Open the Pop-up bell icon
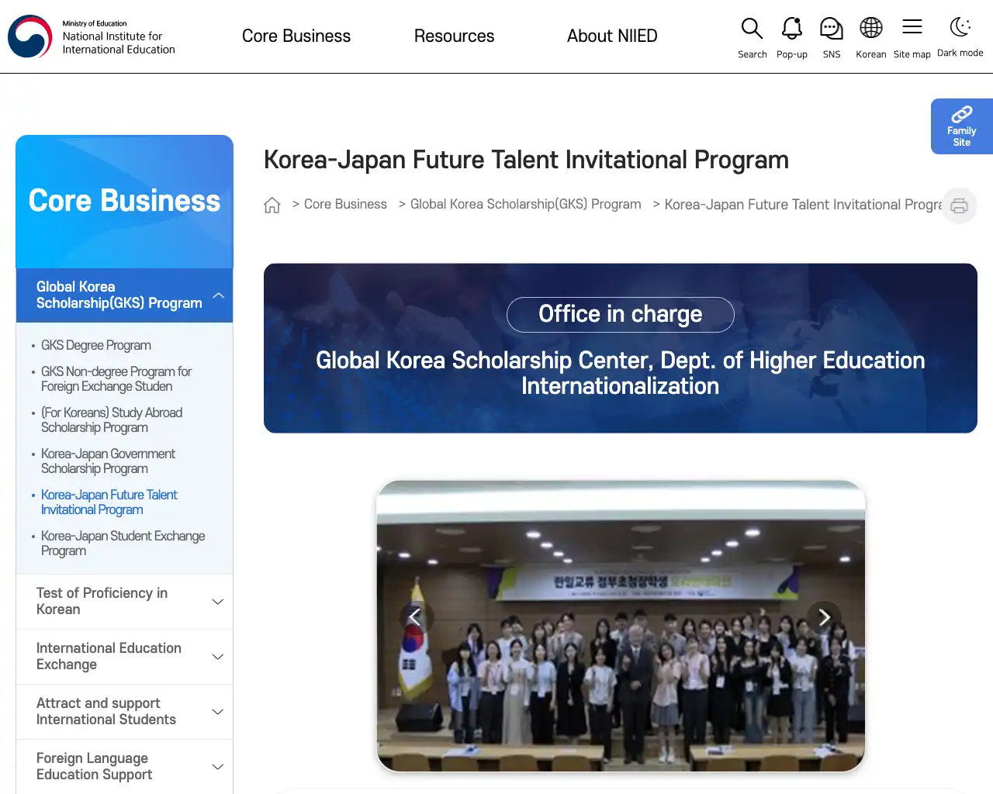This screenshot has height=794, width=993. click(x=791, y=29)
